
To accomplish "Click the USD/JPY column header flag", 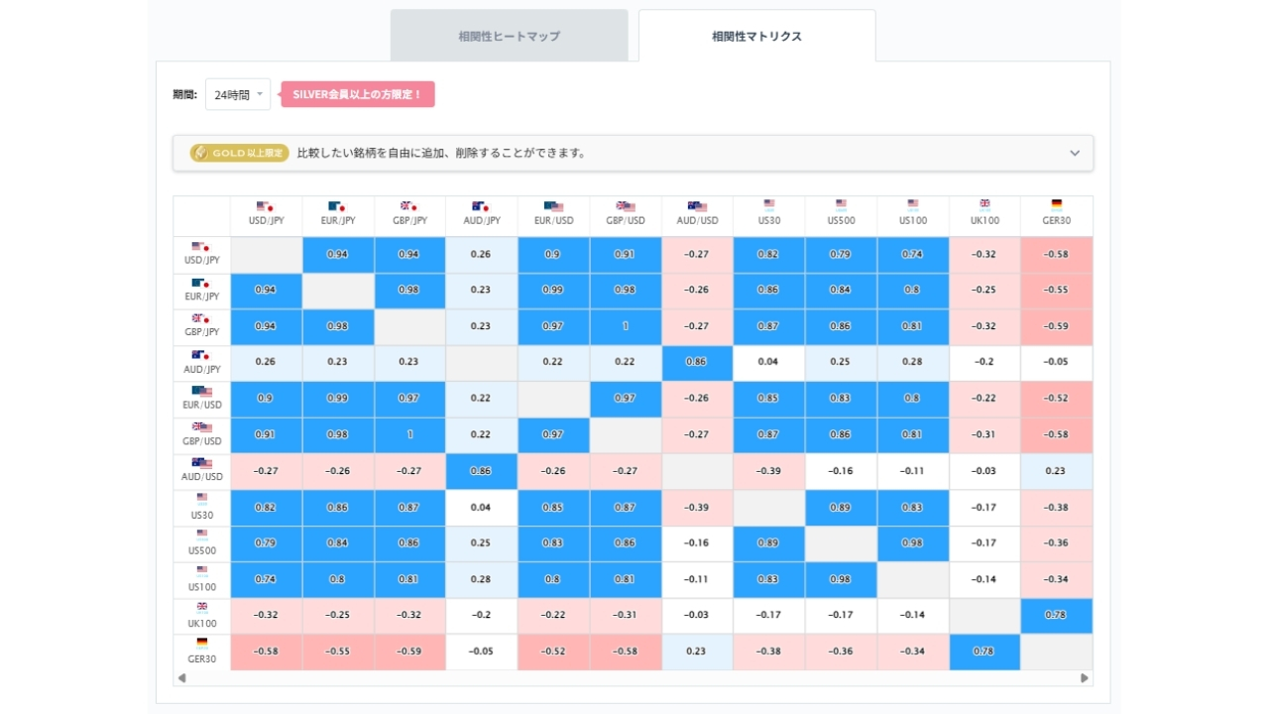I will tap(265, 206).
